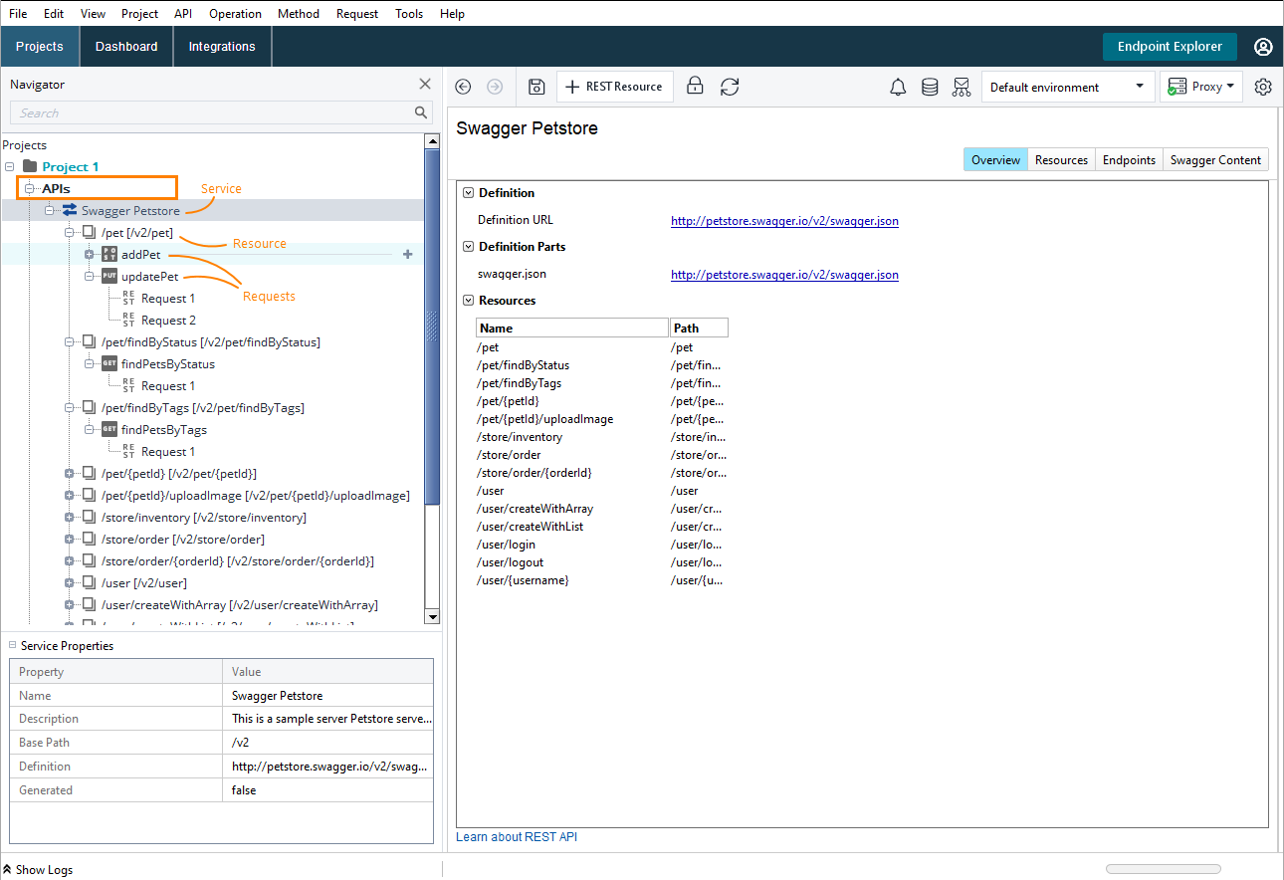Click the GET icon next to findPetsByTags
Screen dimensions: 1284x880
pos(109,429)
